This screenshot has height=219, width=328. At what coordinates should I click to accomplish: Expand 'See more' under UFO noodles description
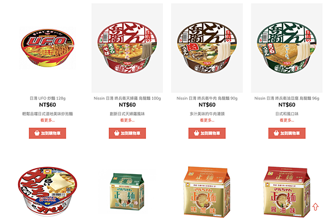pos(48,120)
